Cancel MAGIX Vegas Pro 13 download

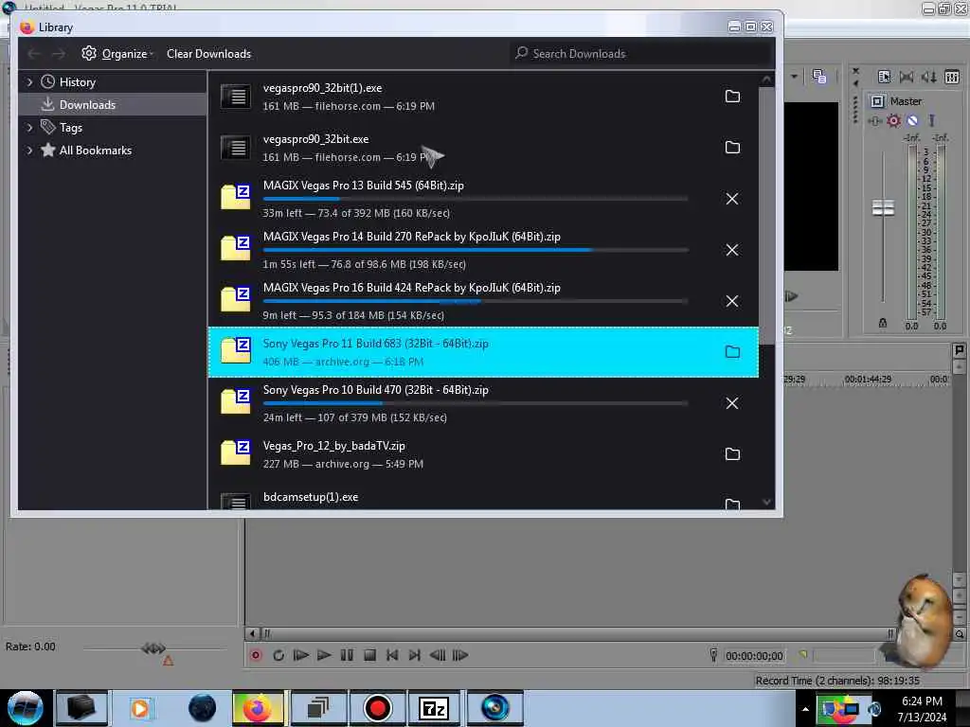pyautogui.click(x=732, y=199)
